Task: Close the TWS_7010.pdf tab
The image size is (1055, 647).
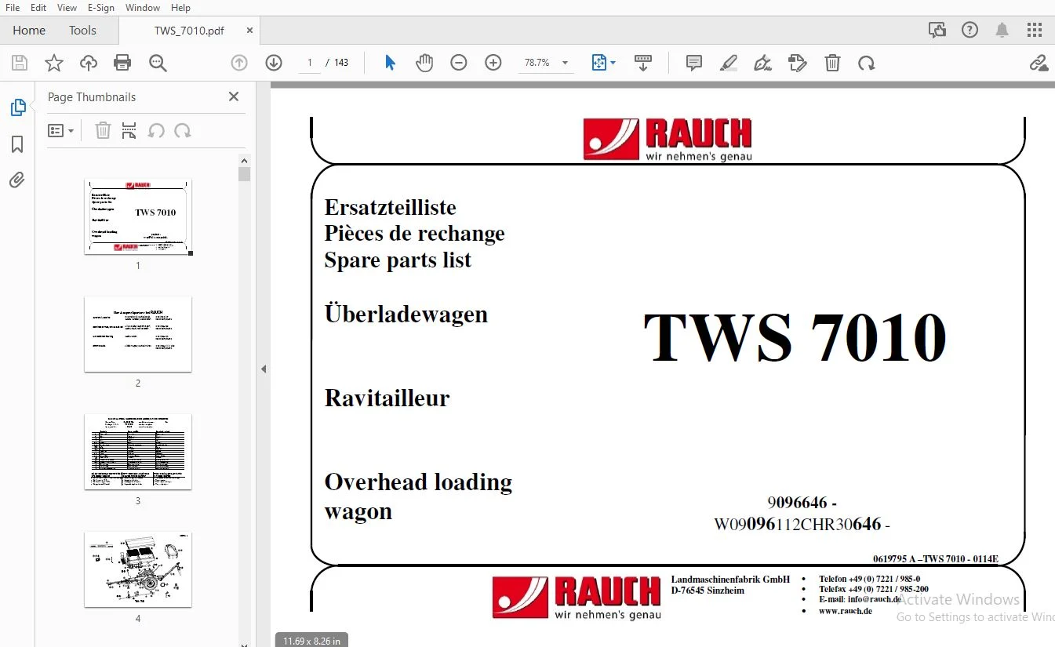Action: tap(249, 31)
